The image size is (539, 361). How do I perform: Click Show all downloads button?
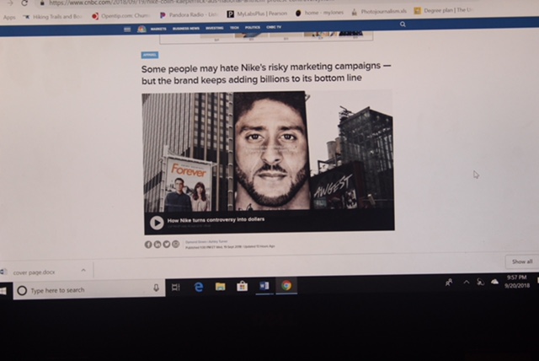click(522, 261)
